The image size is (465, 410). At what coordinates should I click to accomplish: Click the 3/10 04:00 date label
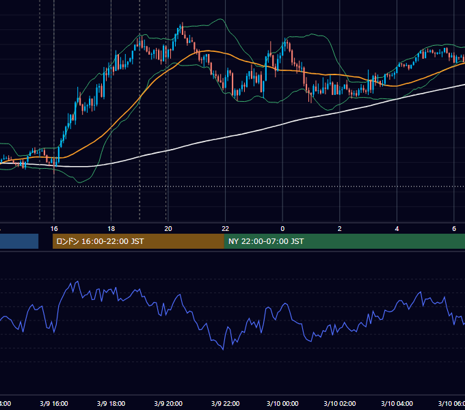397,403
